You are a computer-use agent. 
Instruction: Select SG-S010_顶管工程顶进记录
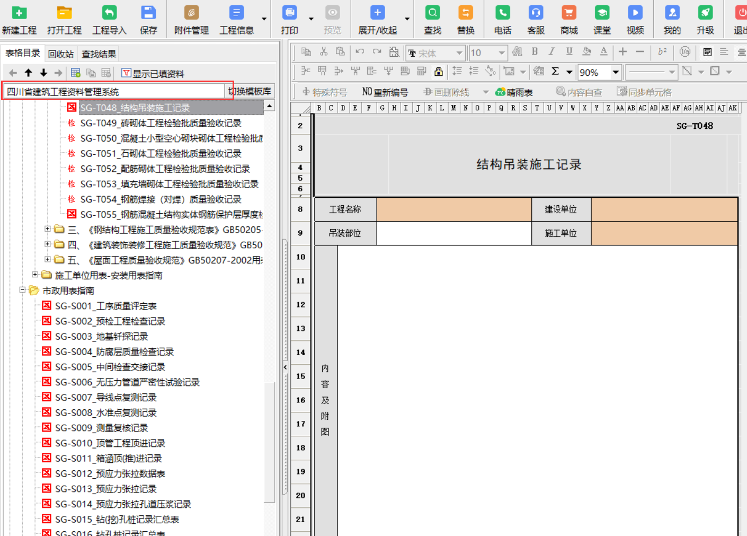pyautogui.click(x=110, y=443)
